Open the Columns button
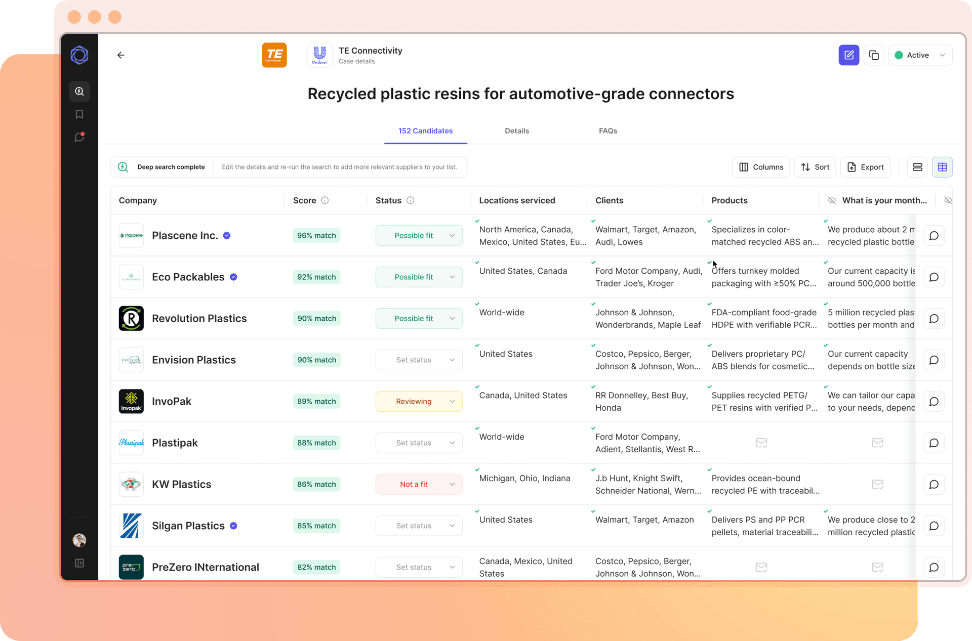972x641 pixels. pos(761,167)
